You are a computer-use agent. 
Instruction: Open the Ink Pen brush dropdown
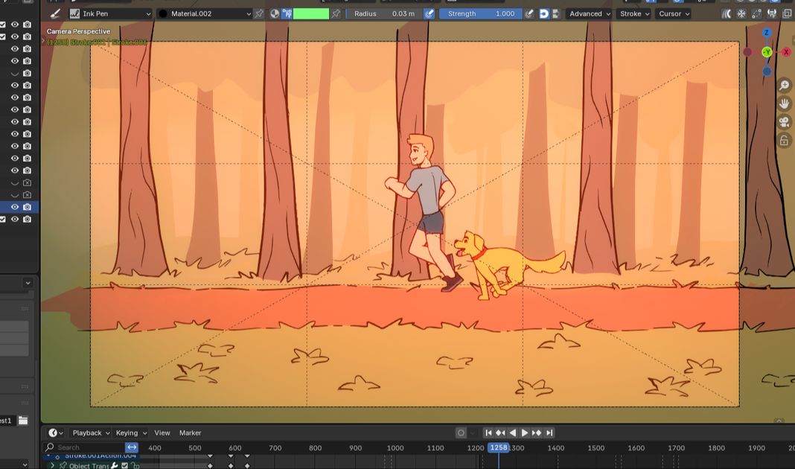tap(110, 13)
